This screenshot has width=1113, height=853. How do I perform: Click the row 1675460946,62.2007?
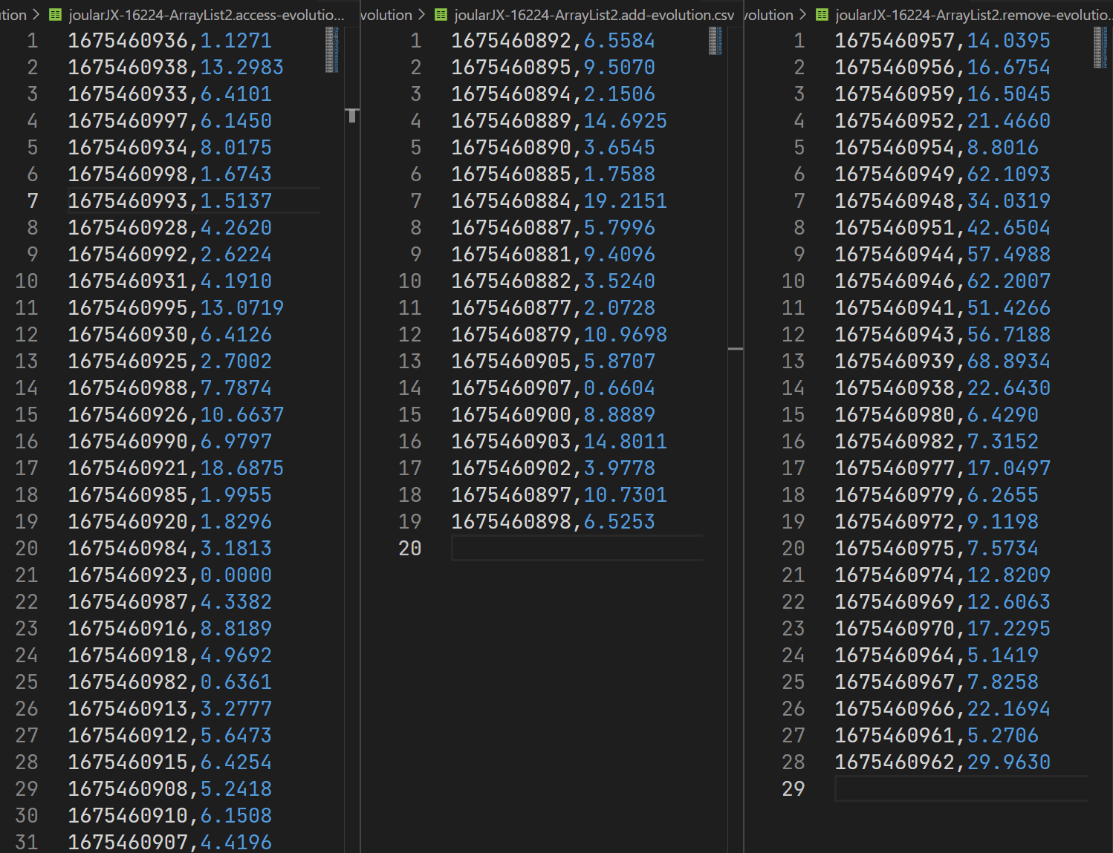click(x=943, y=281)
